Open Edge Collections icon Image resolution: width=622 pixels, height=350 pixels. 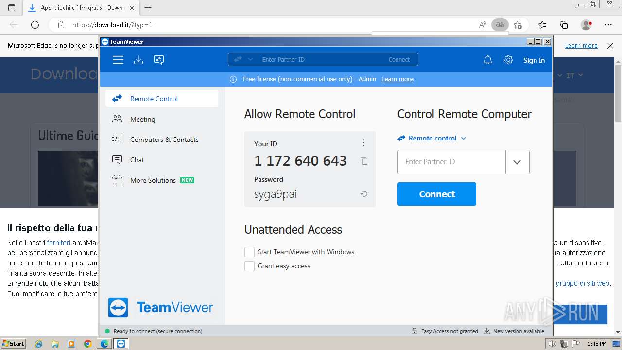coord(564,25)
